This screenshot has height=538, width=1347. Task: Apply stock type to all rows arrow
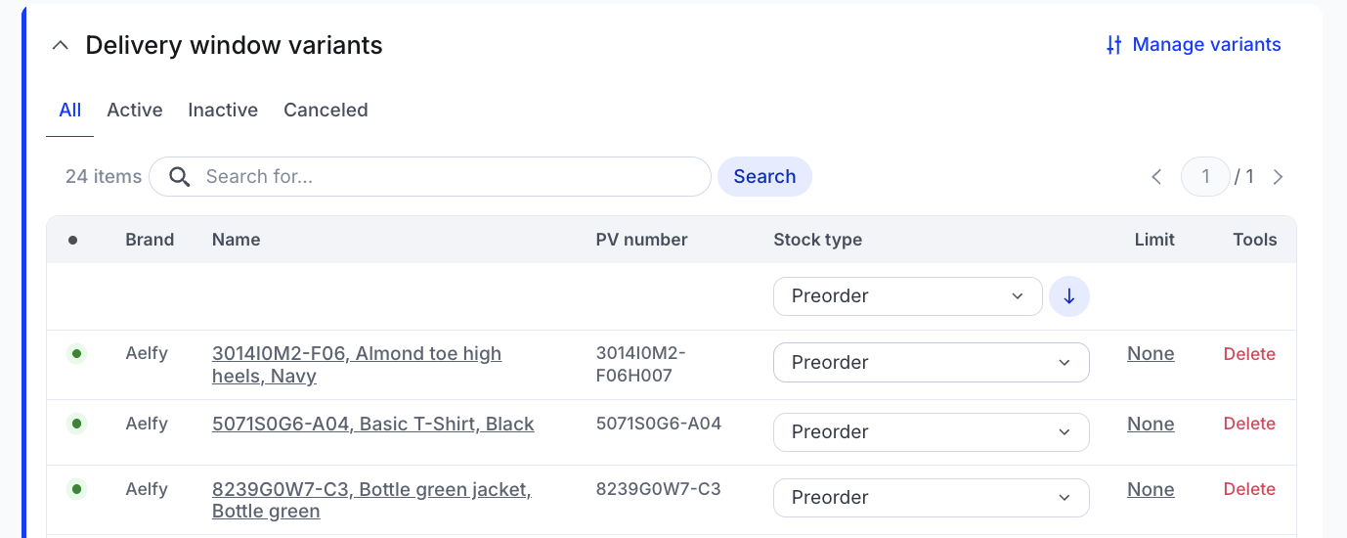click(1069, 296)
